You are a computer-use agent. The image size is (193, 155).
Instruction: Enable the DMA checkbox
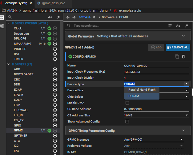click(x=127, y=103)
